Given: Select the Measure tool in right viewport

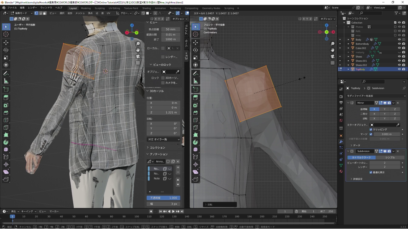Looking at the screenshot, I should click(195, 81).
